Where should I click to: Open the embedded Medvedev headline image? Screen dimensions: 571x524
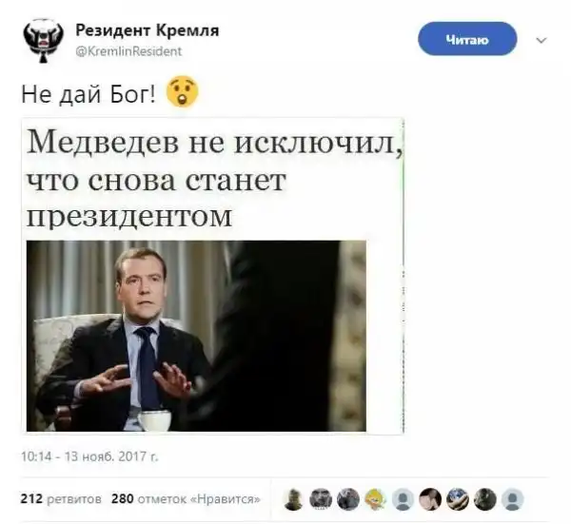point(212,276)
